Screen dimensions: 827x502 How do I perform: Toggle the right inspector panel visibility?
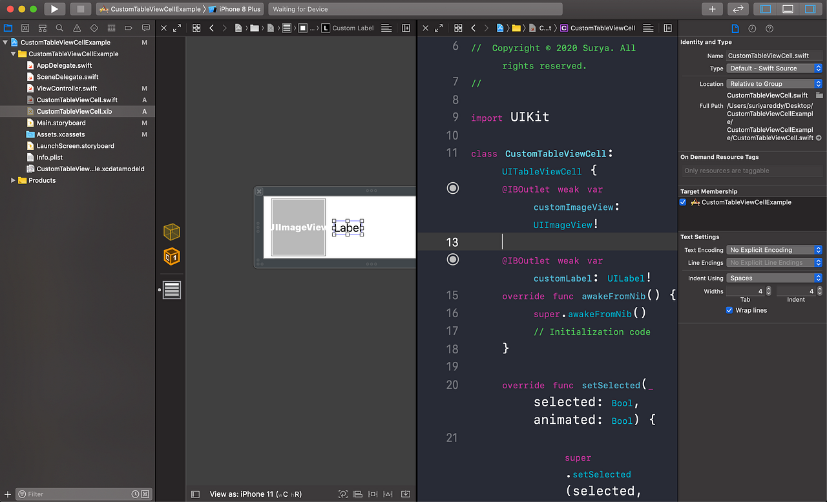810,8
